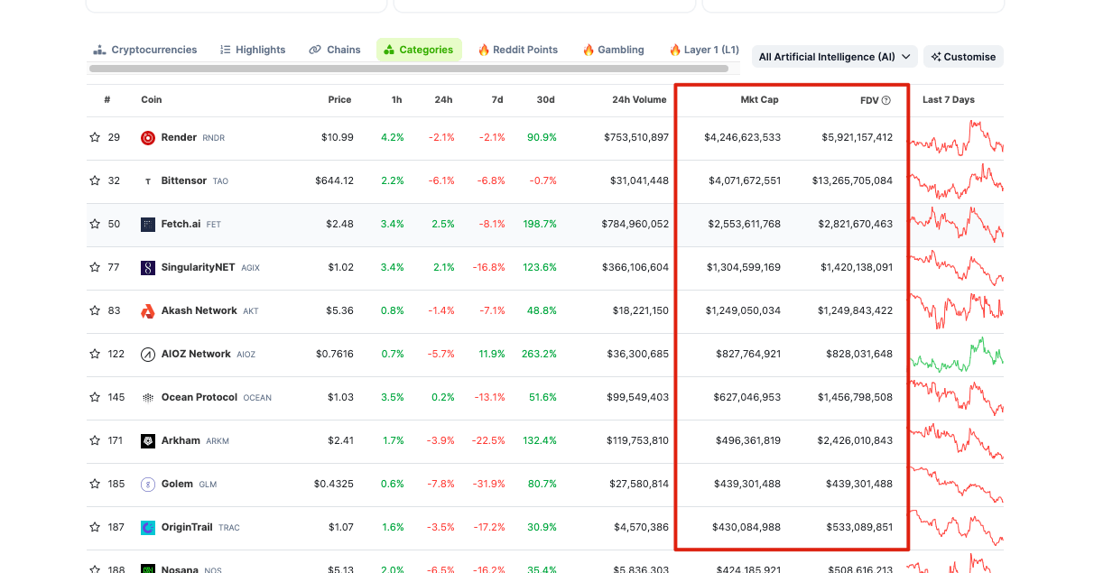Sort by 1h change column

397,100
